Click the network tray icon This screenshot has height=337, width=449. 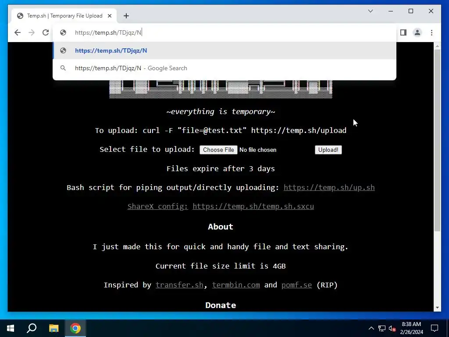tap(382, 328)
